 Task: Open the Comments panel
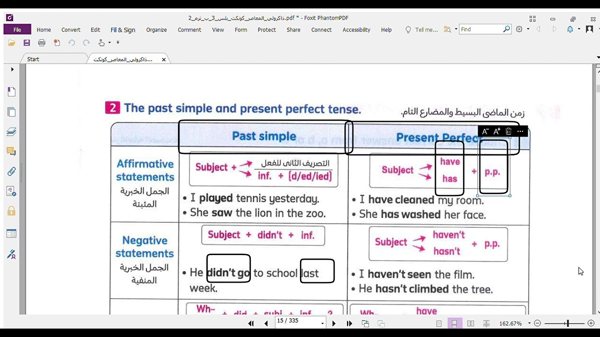(12, 151)
